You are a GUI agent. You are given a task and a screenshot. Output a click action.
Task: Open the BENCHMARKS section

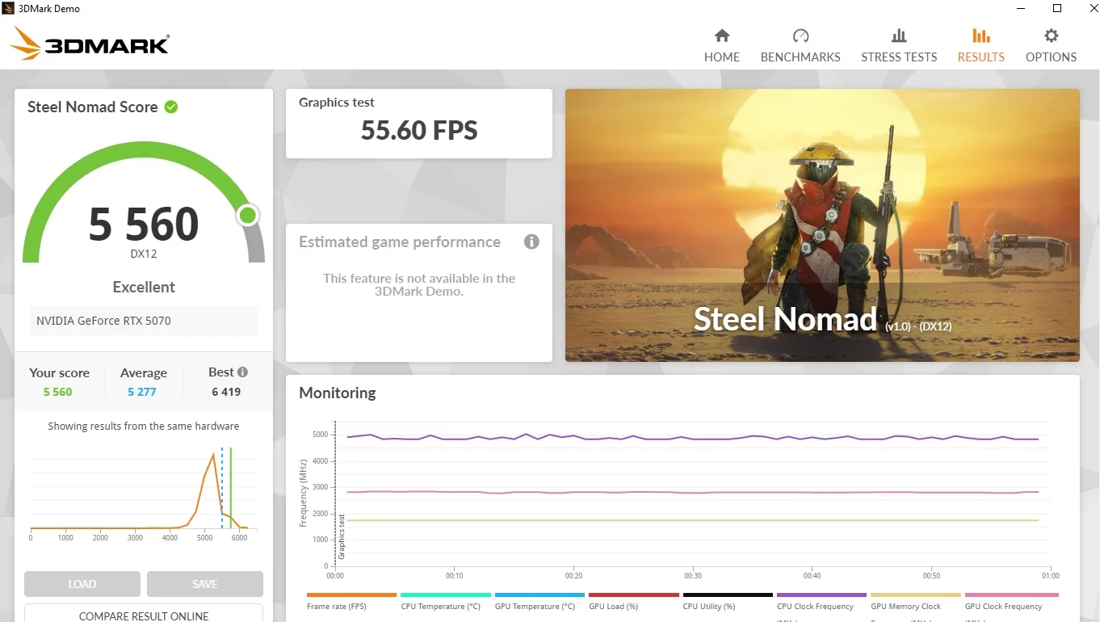click(x=800, y=46)
